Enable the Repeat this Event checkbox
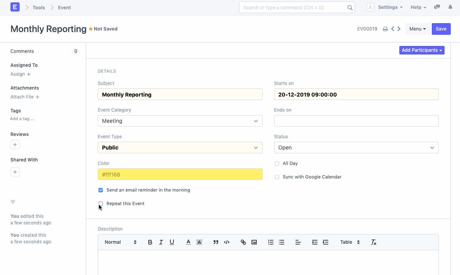This screenshot has height=275, width=460. [x=101, y=204]
